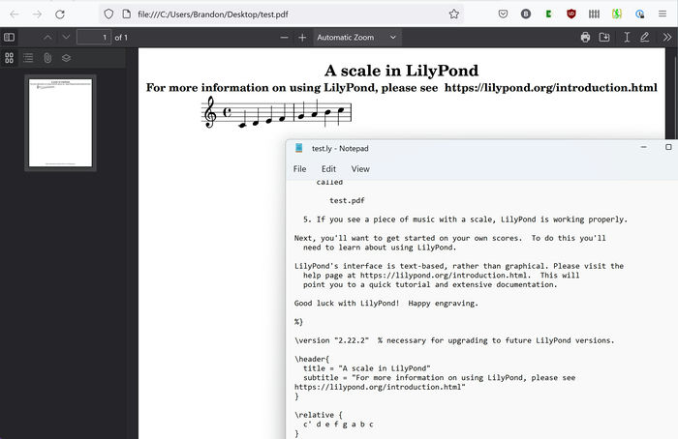Screen dimensions: 678x439
Task: Save the PDF with download icon
Action: (x=604, y=37)
